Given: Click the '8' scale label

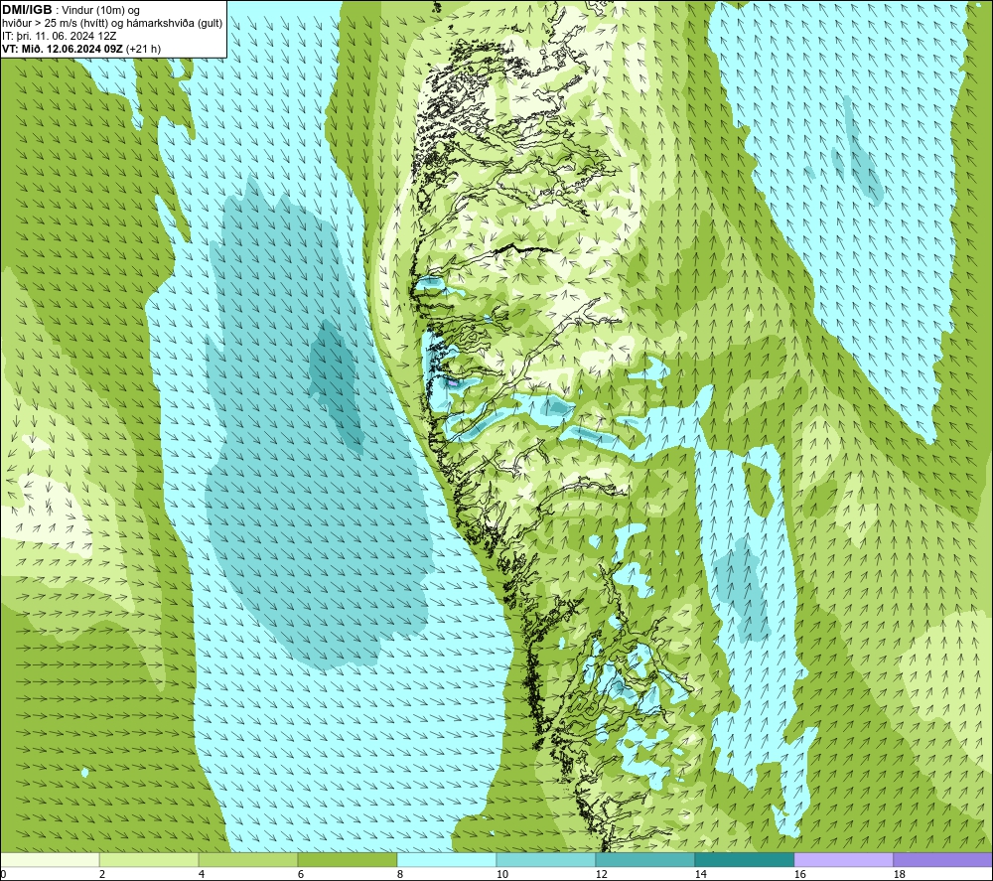Looking at the screenshot, I should (x=399, y=875).
